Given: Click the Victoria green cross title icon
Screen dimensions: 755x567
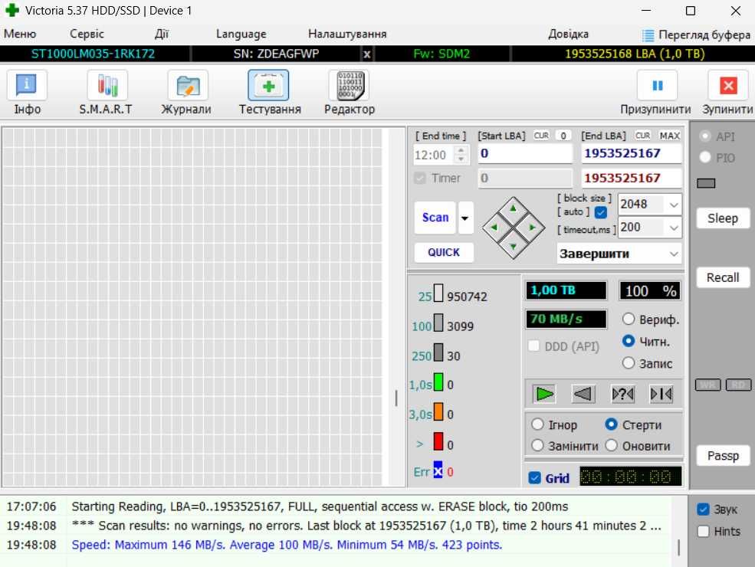Looking at the screenshot, I should coord(11,10).
